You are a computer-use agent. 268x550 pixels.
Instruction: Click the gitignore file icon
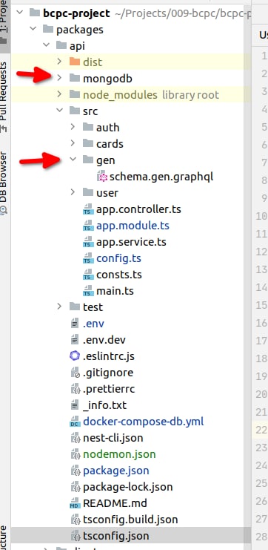coord(75,373)
